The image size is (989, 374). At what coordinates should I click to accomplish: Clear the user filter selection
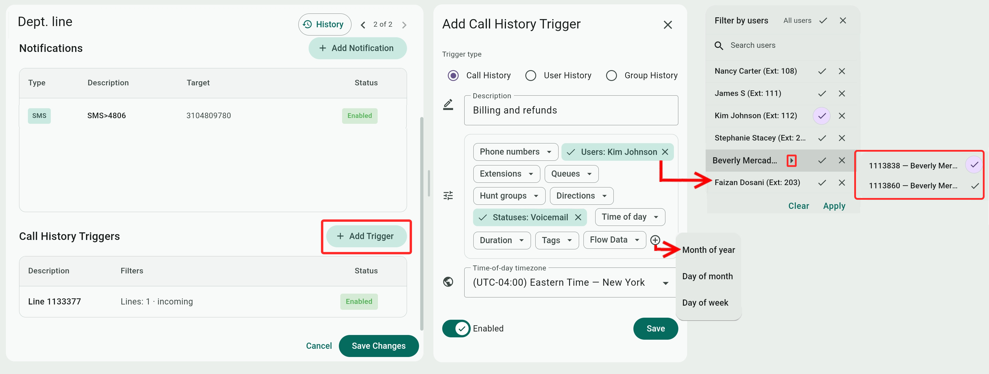click(799, 206)
